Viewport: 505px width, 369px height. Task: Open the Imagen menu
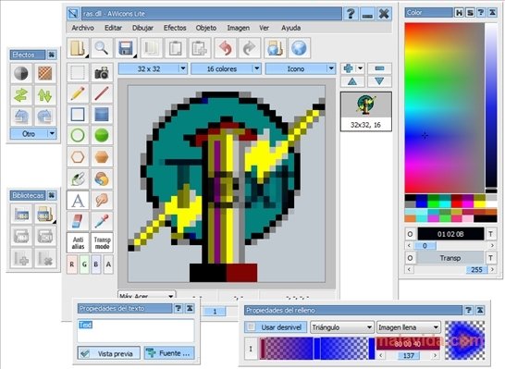click(x=239, y=28)
